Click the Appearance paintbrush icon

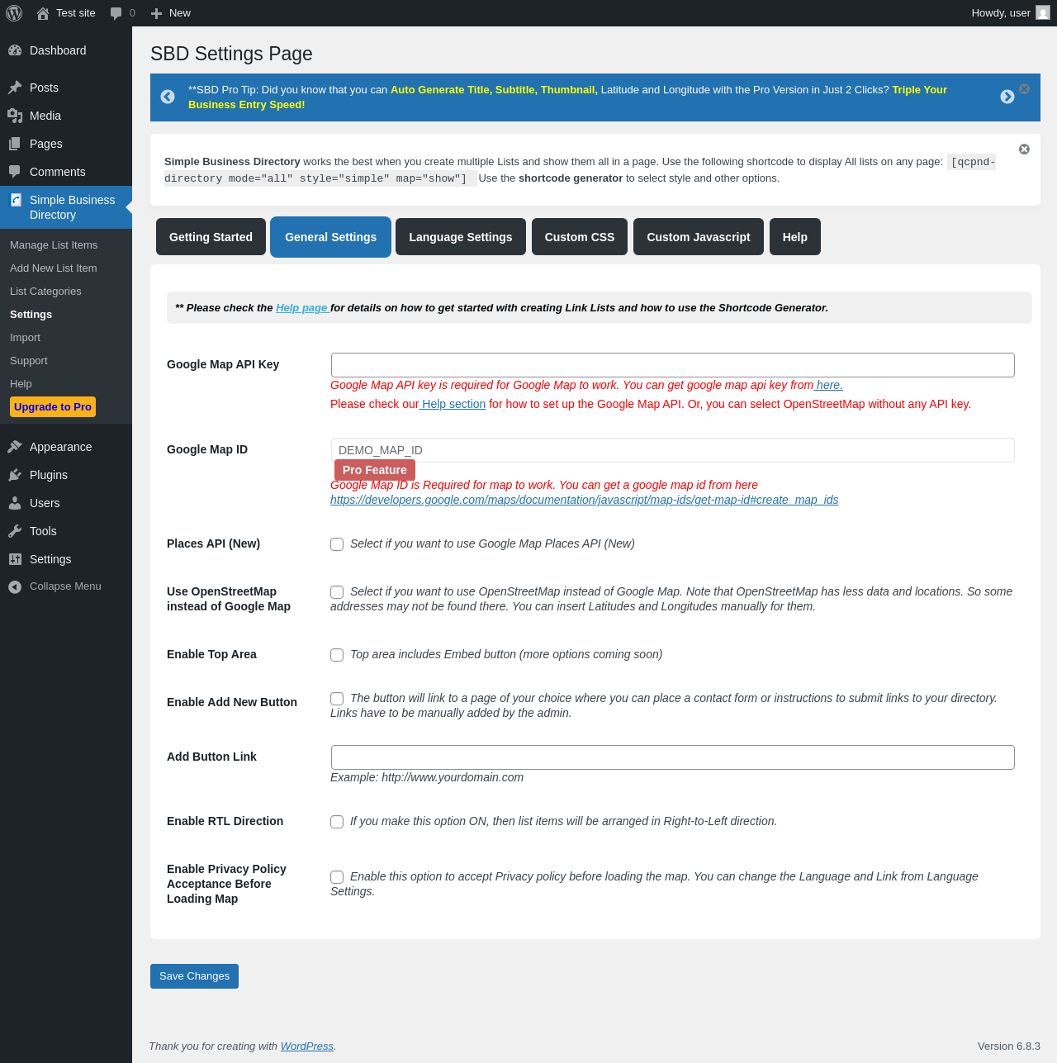coord(15,447)
